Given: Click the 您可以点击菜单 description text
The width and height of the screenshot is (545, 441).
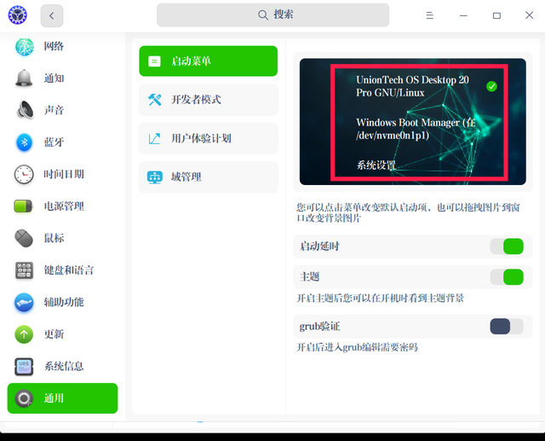Looking at the screenshot, I should point(408,212).
